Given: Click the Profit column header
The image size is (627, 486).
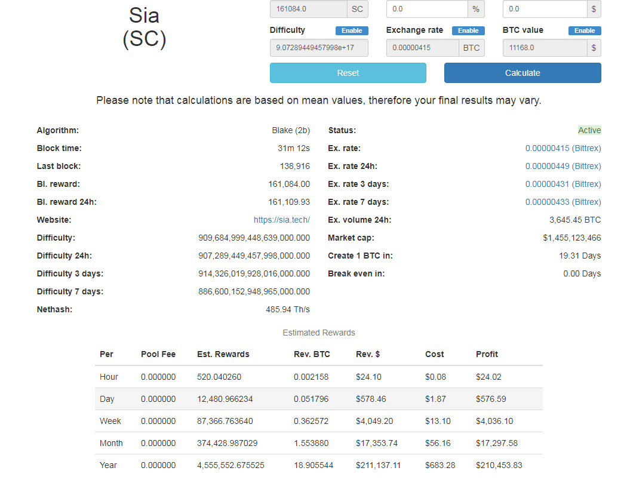Looking at the screenshot, I should point(487,354).
